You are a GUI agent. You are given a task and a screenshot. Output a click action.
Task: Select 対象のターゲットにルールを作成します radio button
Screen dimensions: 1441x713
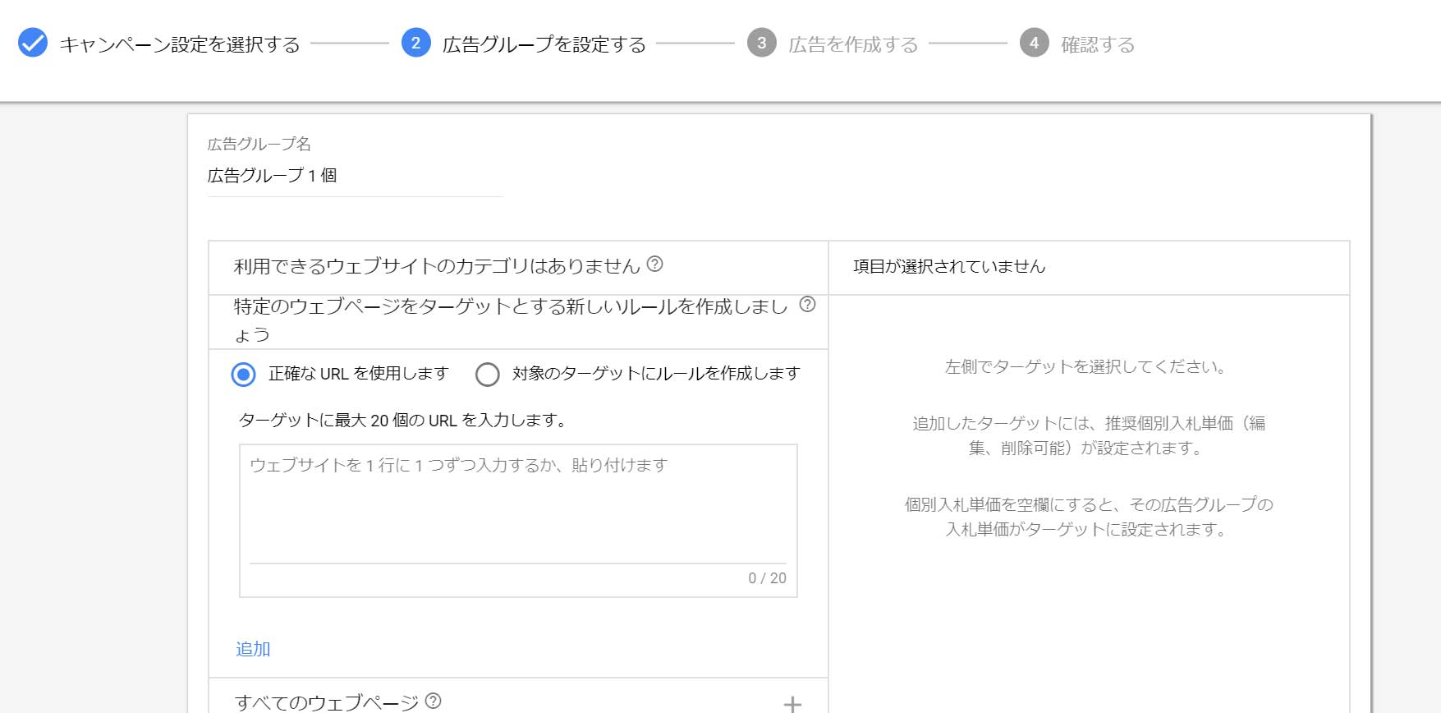(488, 375)
